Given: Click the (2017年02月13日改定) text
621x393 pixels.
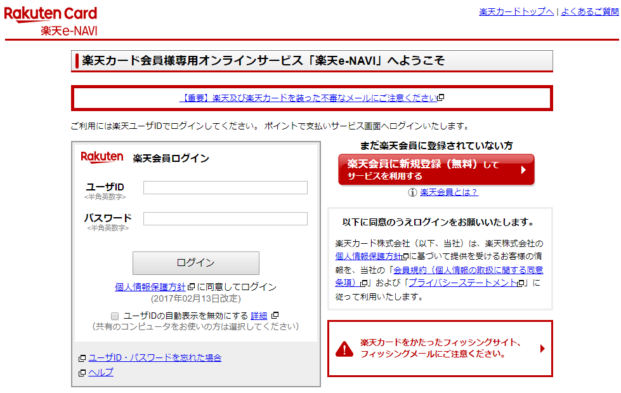Looking at the screenshot, I should click(x=195, y=298).
